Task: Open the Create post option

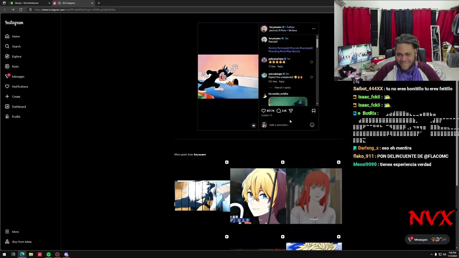Action: click(x=13, y=96)
